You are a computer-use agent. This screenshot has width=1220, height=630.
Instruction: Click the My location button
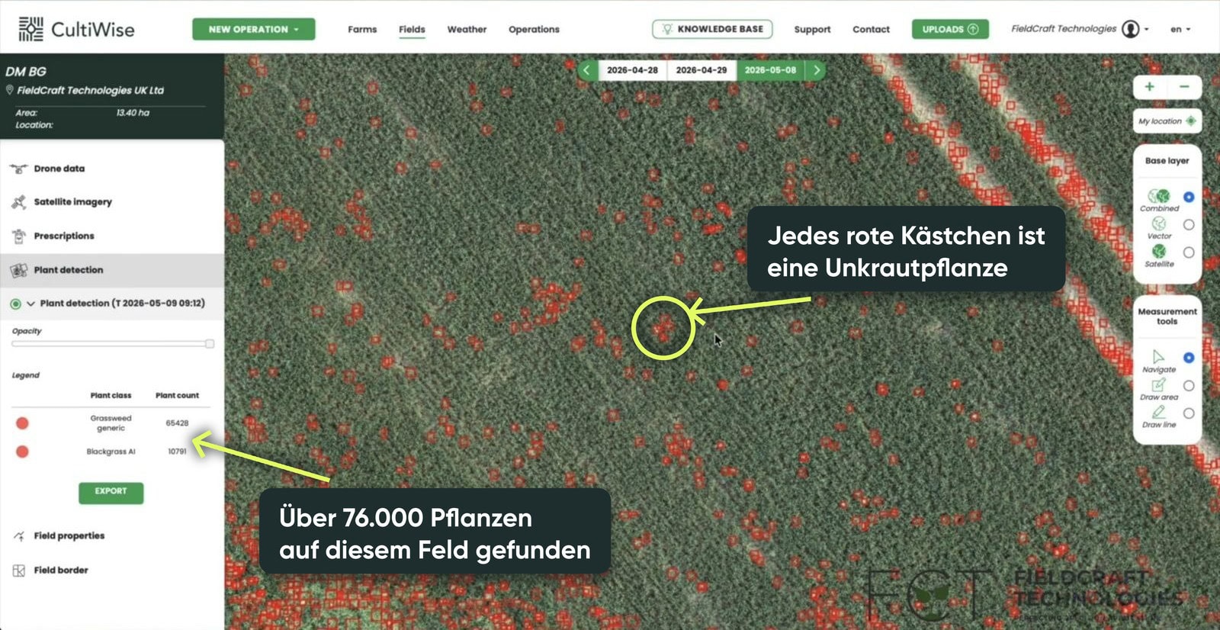click(x=1167, y=121)
